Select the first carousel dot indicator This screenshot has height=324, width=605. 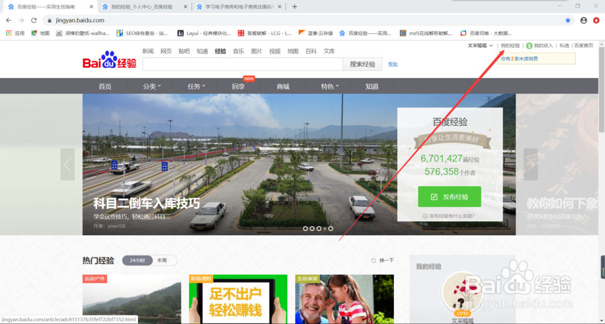pyautogui.click(x=305, y=228)
